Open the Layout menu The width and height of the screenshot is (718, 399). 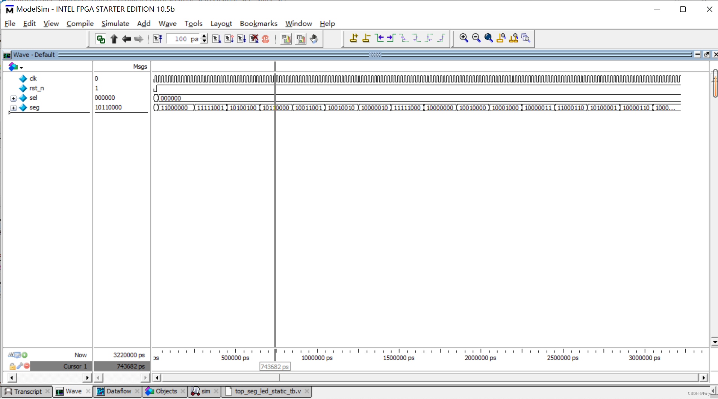pyautogui.click(x=221, y=23)
